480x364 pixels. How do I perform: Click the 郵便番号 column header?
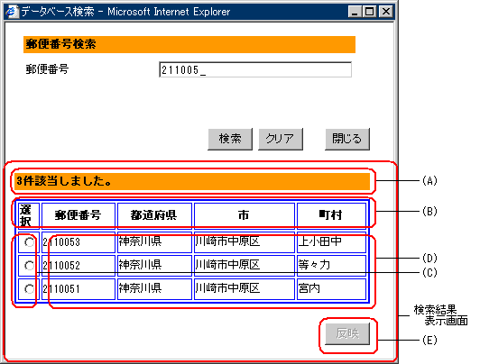[78, 215]
